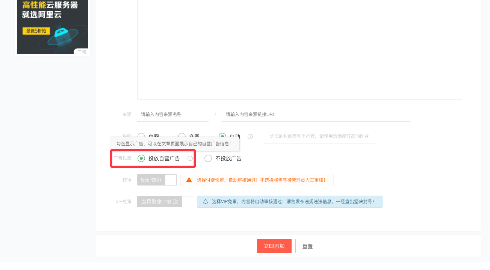Click the bell icon in VIP notice
The width and height of the screenshot is (490, 270).
click(x=206, y=202)
